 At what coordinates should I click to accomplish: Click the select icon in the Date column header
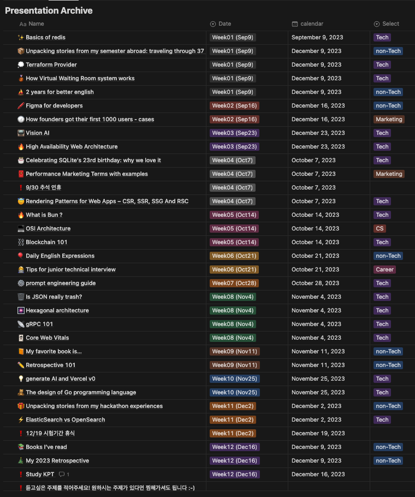point(213,24)
